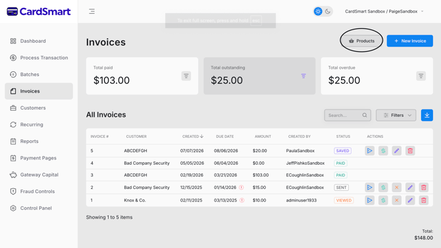
Task: Click the search magnifier icon
Action: [x=365, y=115]
